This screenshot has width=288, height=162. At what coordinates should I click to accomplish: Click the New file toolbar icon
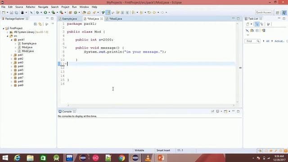[4, 13]
